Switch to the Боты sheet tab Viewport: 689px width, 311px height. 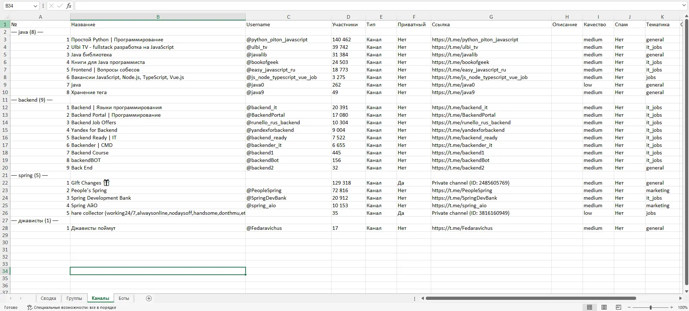(x=124, y=298)
